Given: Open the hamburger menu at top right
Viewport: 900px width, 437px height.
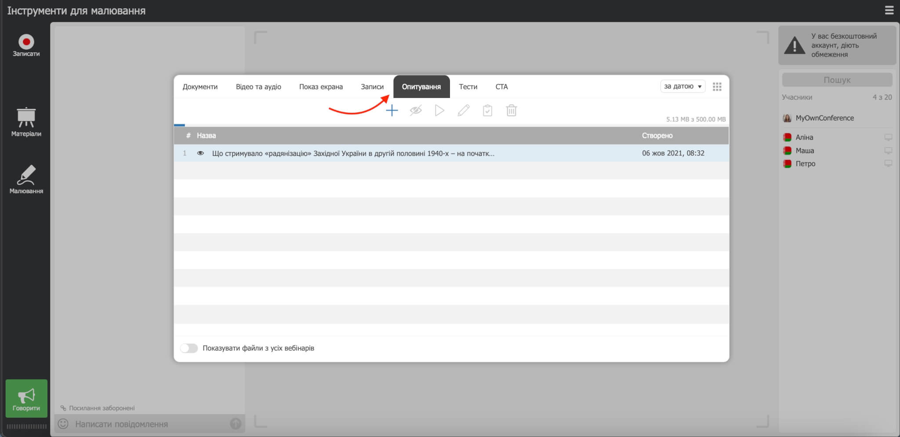Looking at the screenshot, I should click(889, 11).
